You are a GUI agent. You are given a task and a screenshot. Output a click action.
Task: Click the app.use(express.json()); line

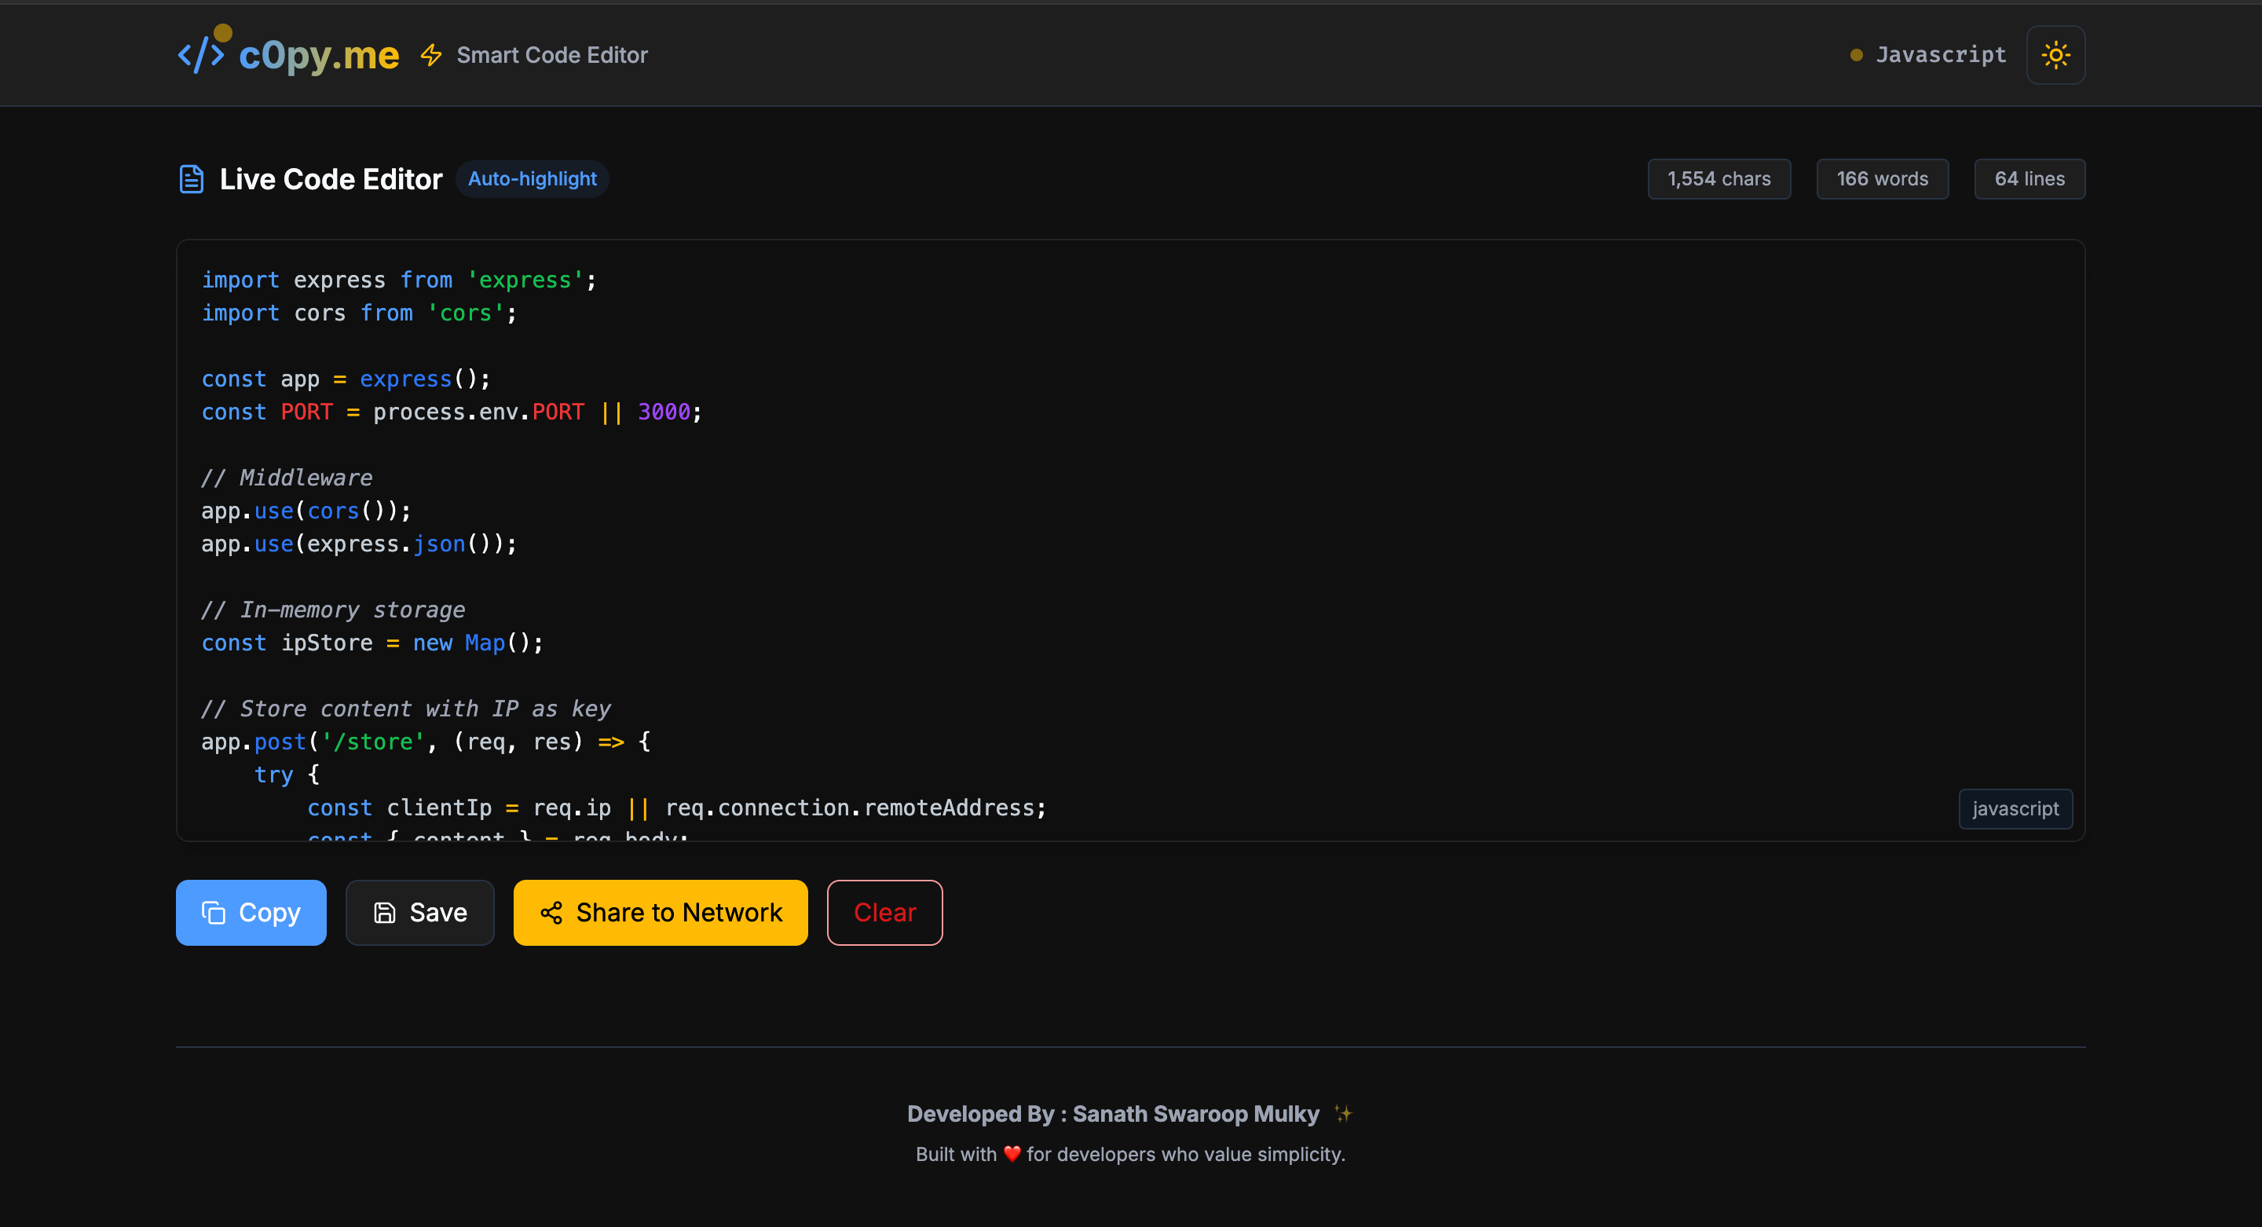[359, 544]
